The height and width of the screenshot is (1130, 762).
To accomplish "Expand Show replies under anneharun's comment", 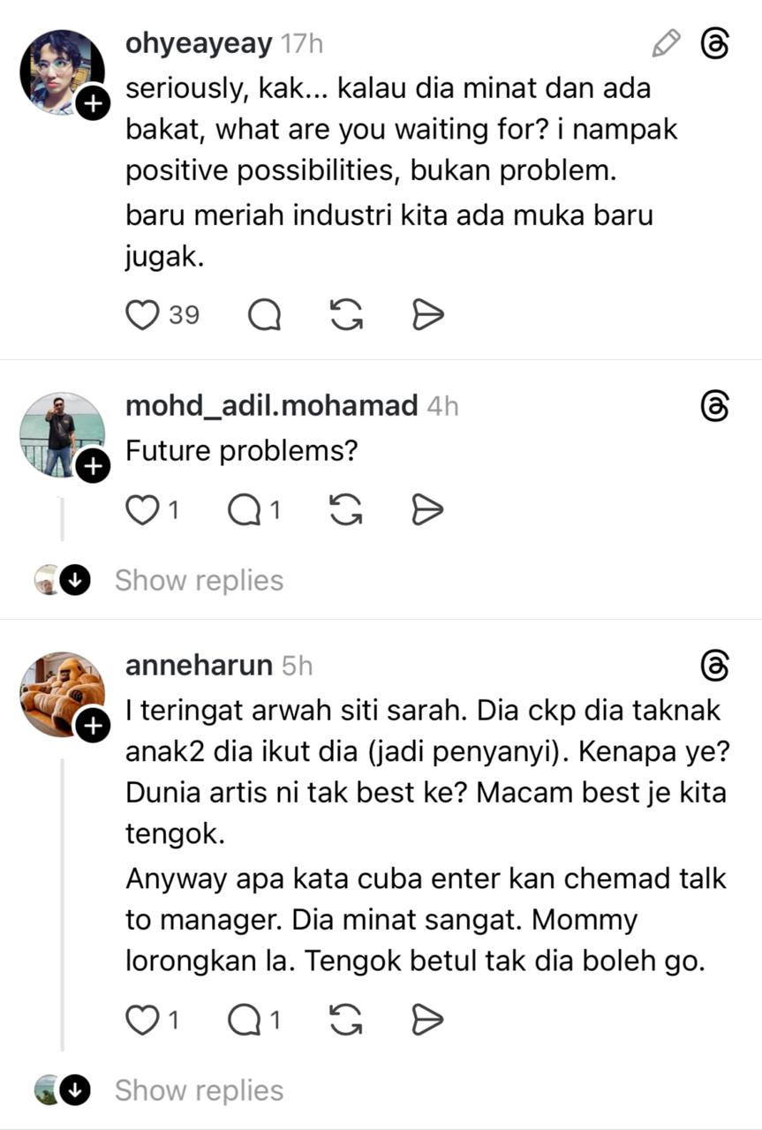I will click(x=199, y=1090).
